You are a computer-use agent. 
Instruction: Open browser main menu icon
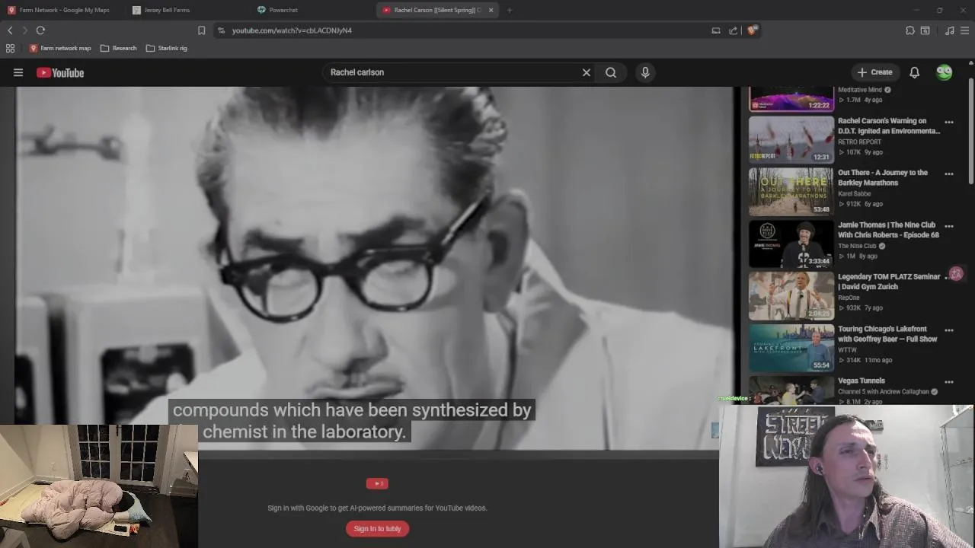(965, 30)
